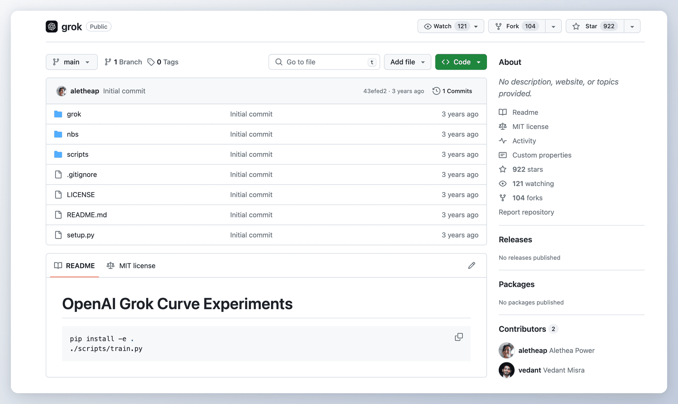Viewport: 678px width, 404px height.
Task: Open Activity pulse icon in About
Action: (x=502, y=141)
